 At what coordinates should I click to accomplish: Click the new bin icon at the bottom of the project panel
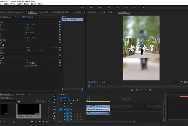point(39,122)
